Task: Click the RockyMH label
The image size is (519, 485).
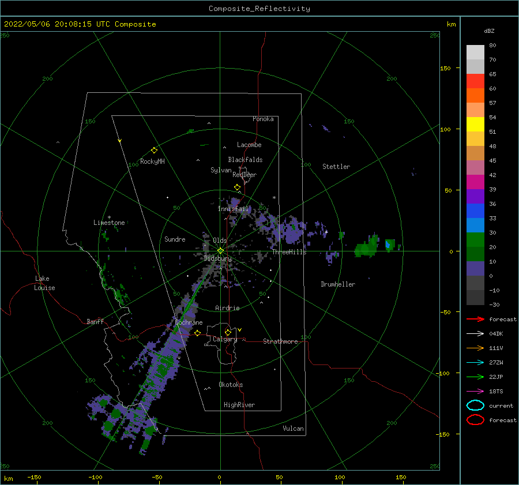Action: coord(152,161)
